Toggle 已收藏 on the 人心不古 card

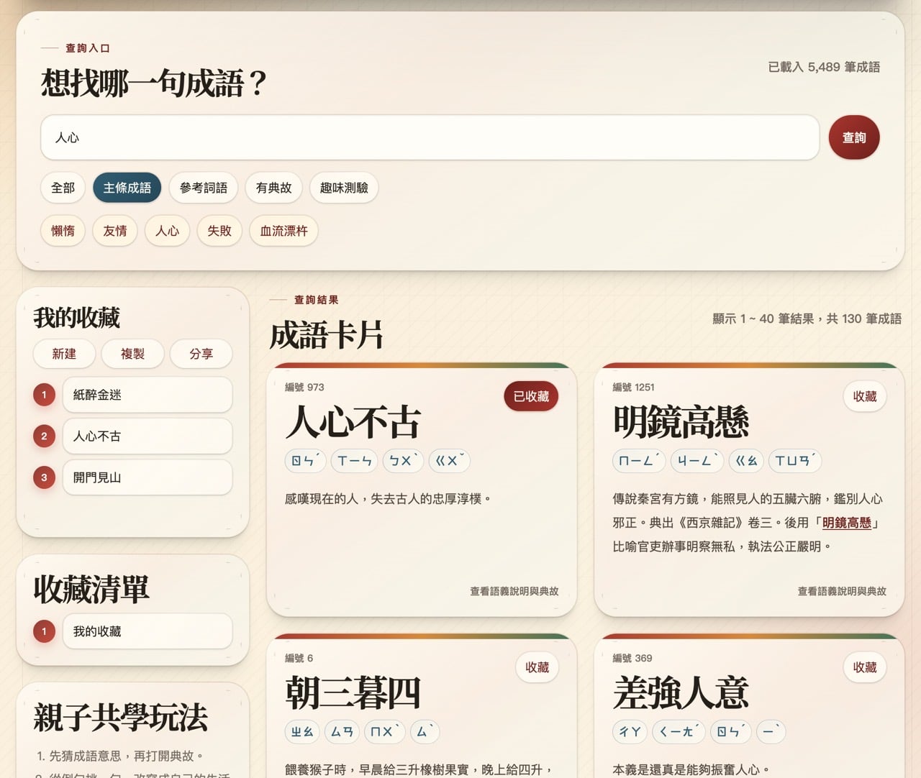[531, 396]
